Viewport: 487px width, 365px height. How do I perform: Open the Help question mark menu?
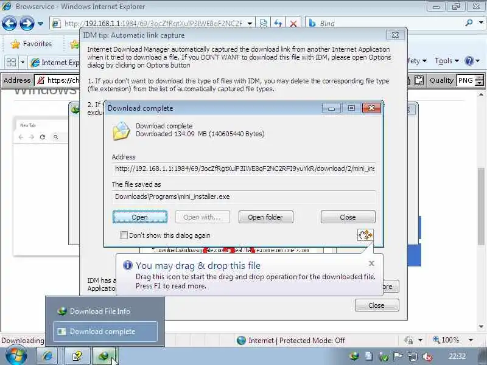click(472, 61)
